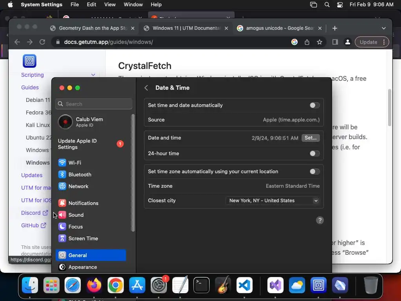401x301 pixels.
Task: Open Safari from the Dock
Action: click(x=72, y=285)
